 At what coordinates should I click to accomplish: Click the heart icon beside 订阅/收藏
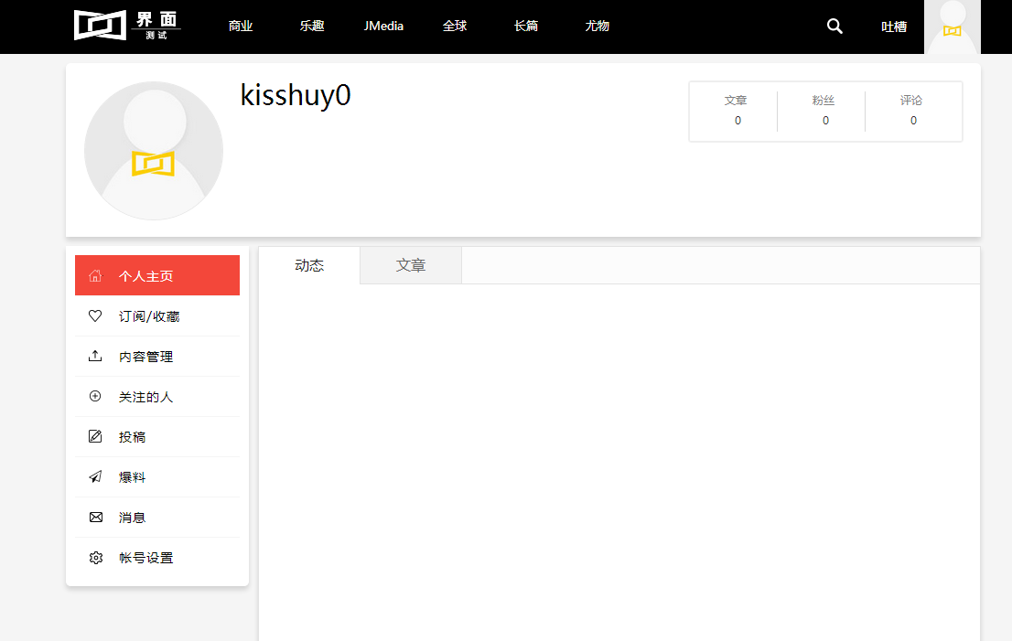(x=95, y=316)
